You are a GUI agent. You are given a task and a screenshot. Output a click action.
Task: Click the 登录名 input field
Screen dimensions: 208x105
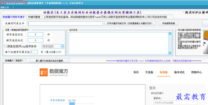[x=175, y=103]
